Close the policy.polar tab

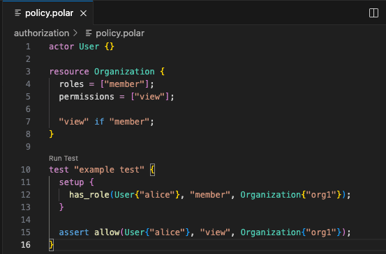tap(84, 13)
